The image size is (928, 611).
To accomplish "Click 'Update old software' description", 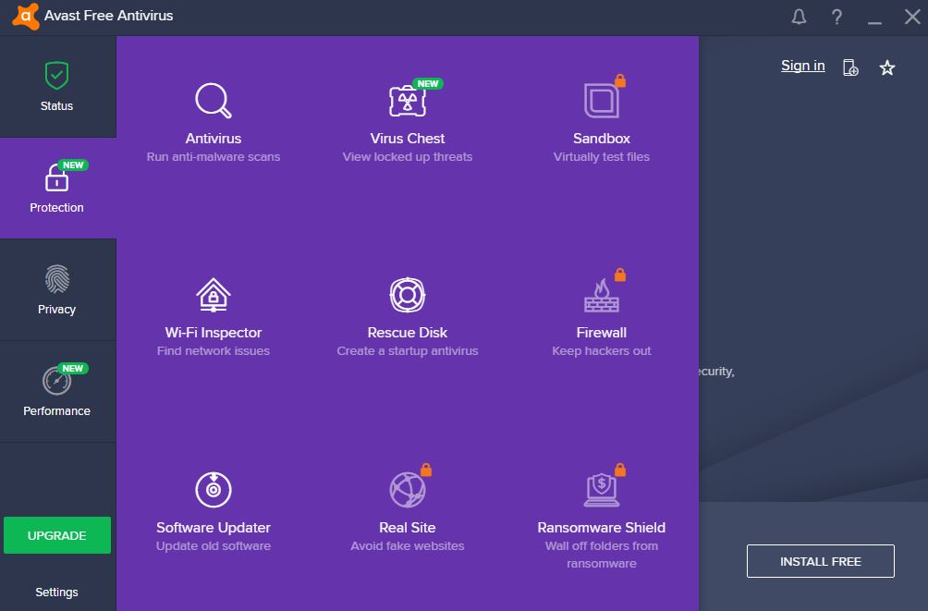I will [x=214, y=546].
